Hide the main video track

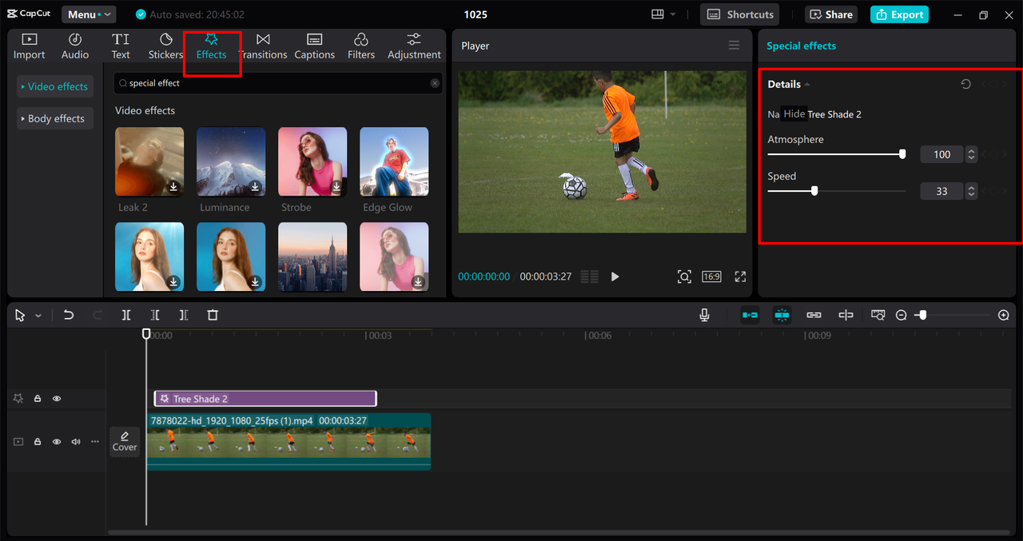click(x=57, y=441)
